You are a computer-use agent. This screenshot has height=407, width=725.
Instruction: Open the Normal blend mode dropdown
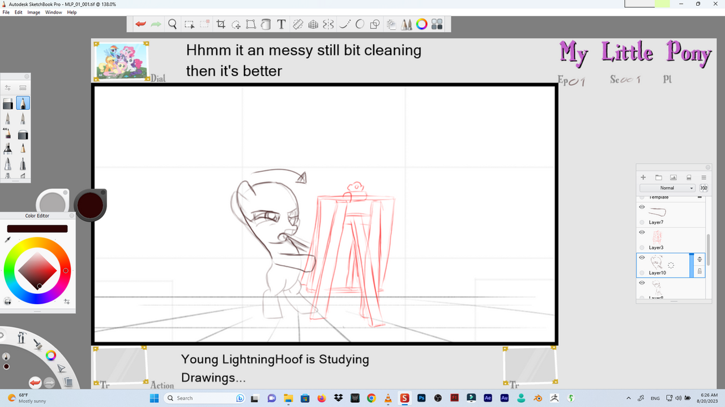[x=667, y=188]
